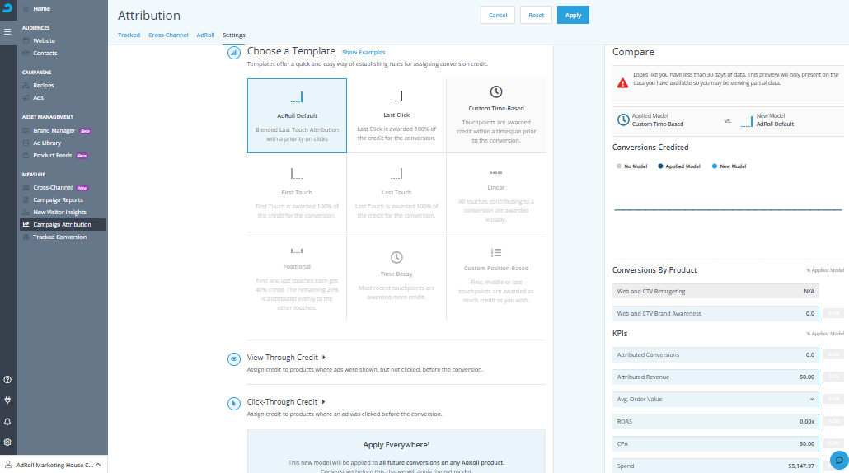Open Ad Library in sidebar
This screenshot has height=473, width=849.
[47, 143]
